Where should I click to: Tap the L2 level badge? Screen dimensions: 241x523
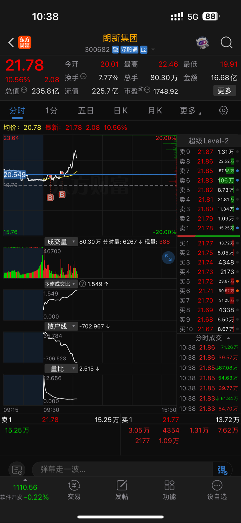coord(143,50)
